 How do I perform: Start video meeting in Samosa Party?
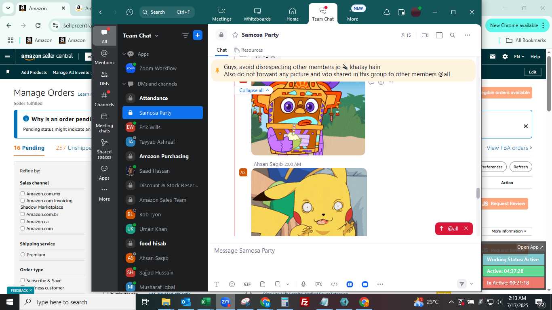click(425, 35)
